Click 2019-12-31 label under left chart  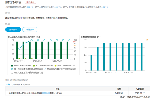click(38, 61)
